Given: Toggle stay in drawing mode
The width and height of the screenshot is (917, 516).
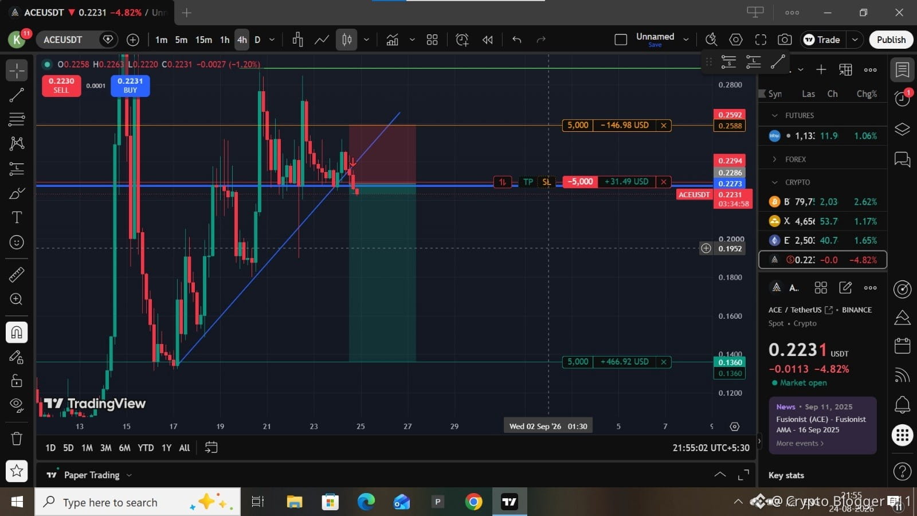Looking at the screenshot, I should (17, 357).
